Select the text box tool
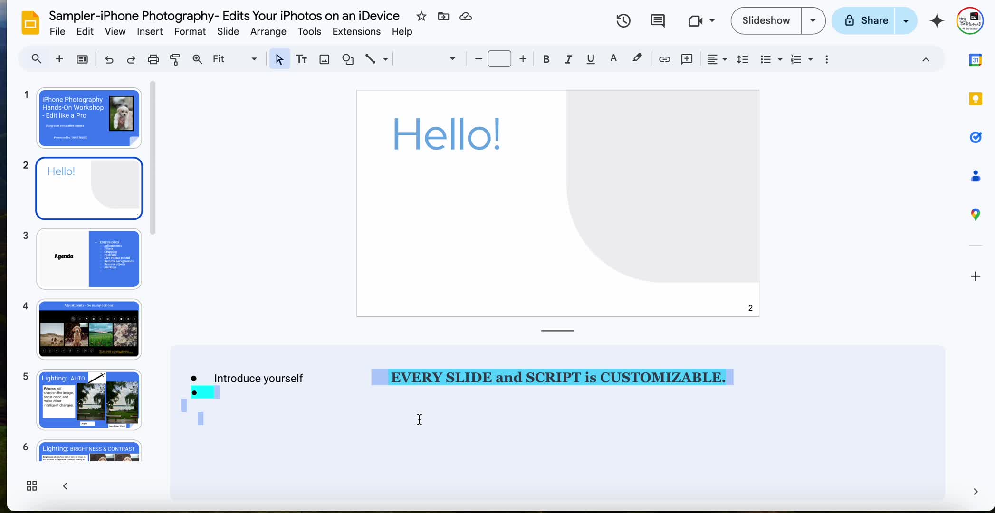Screen dimensions: 995x513 301,59
